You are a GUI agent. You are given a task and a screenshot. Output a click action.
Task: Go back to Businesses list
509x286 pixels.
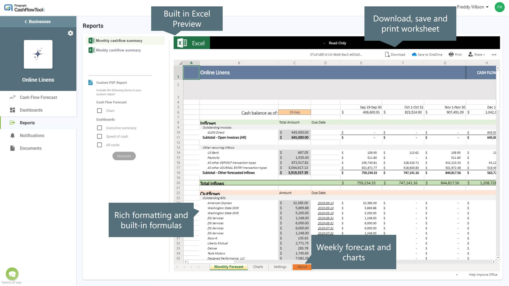pyautogui.click(x=38, y=22)
